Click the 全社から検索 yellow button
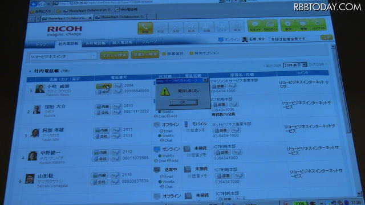The width and height of the screenshot is (365, 205). pos(114,55)
